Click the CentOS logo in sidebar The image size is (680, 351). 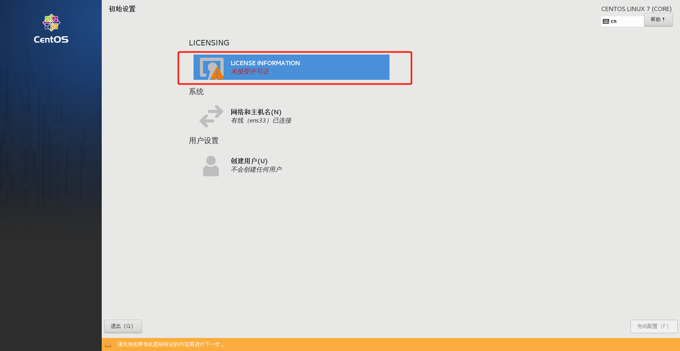tap(51, 23)
